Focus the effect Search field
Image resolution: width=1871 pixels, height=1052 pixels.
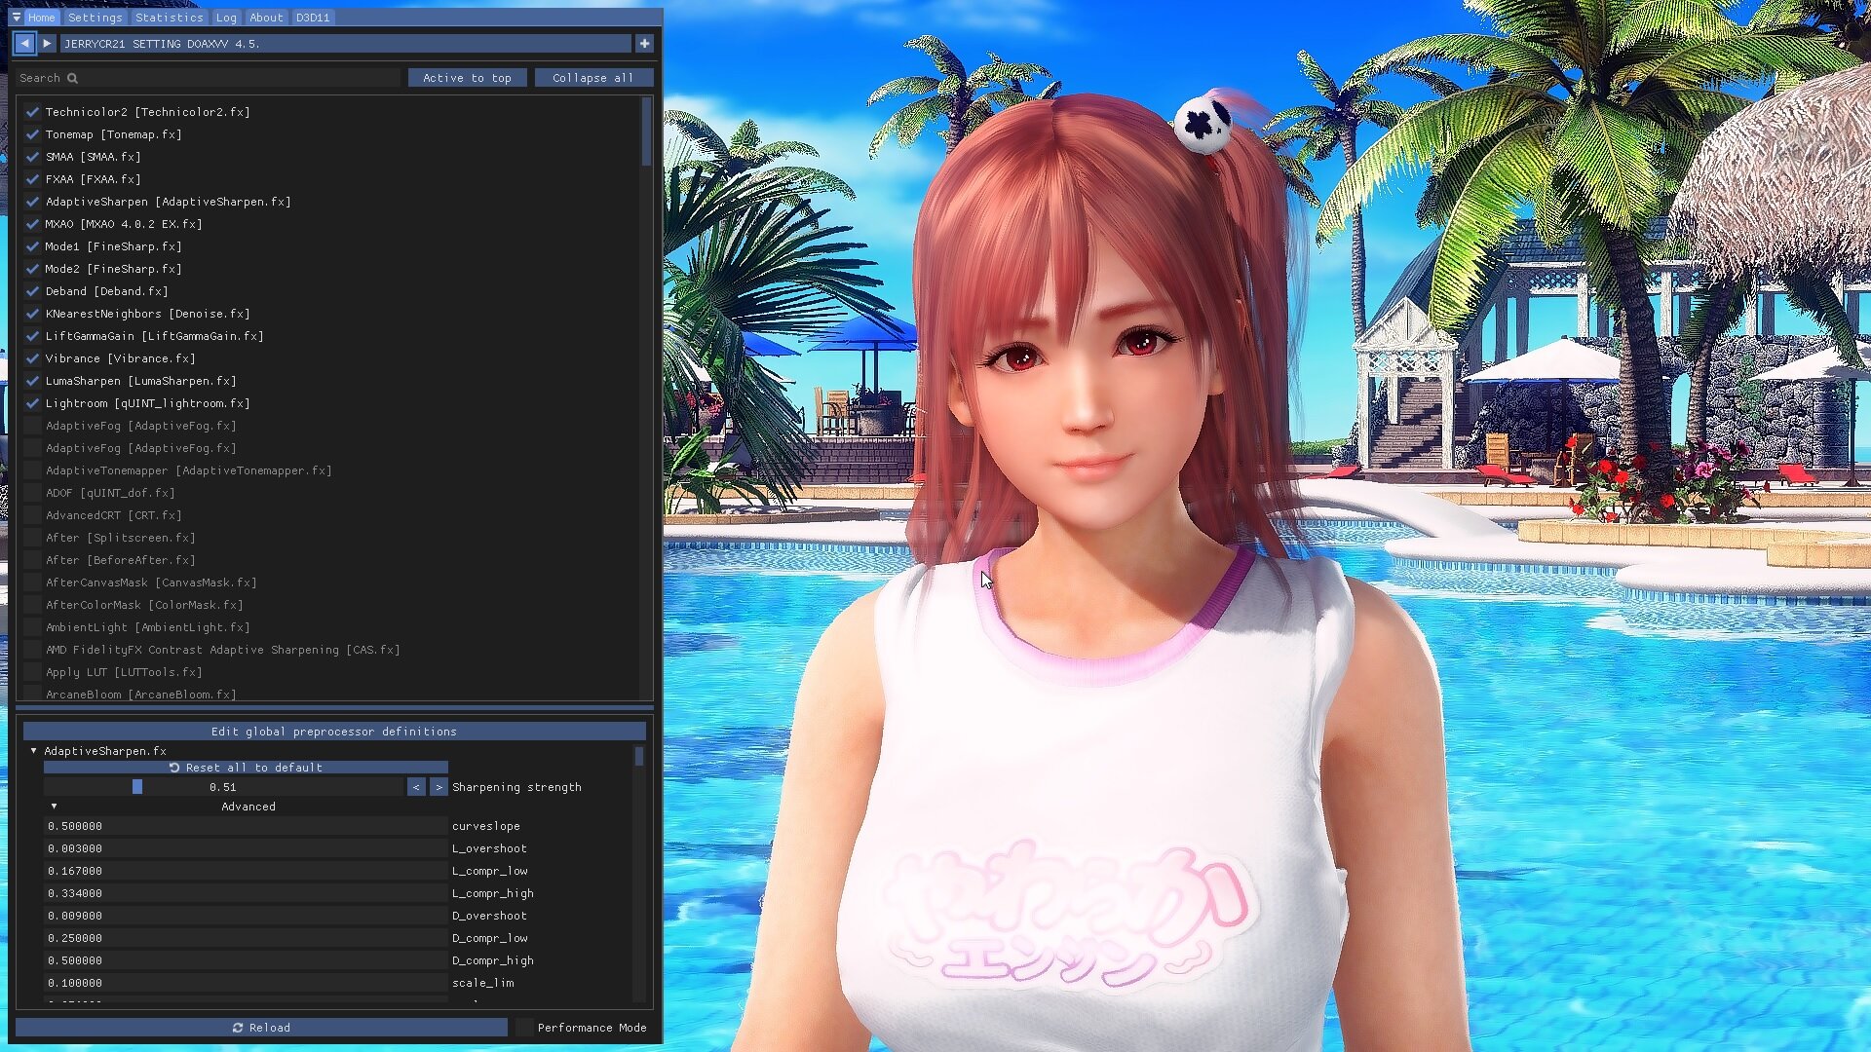coord(208,78)
